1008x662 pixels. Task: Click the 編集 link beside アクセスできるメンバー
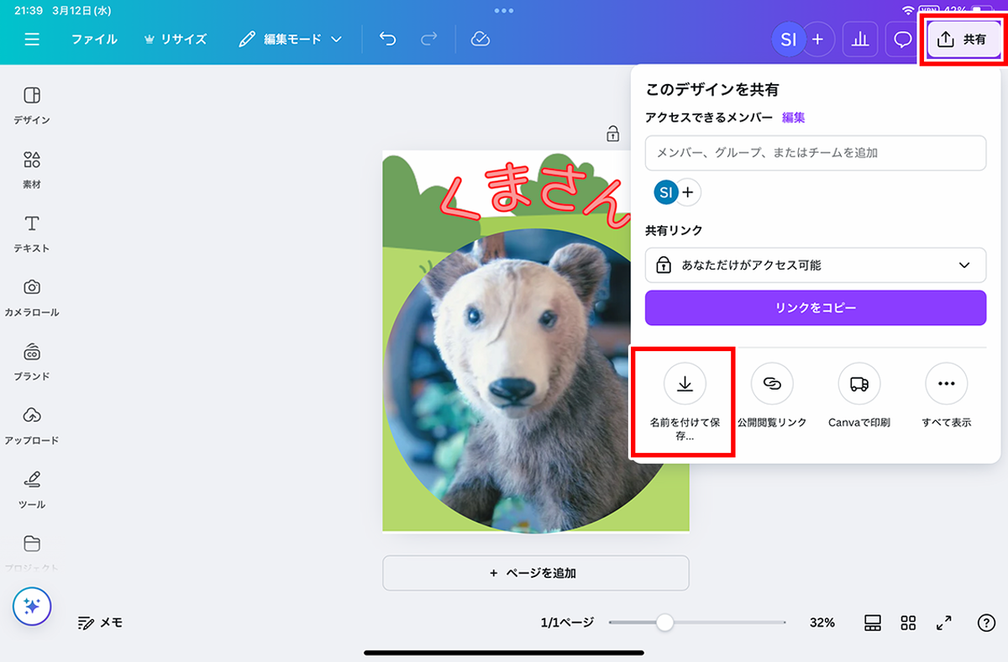click(x=794, y=118)
